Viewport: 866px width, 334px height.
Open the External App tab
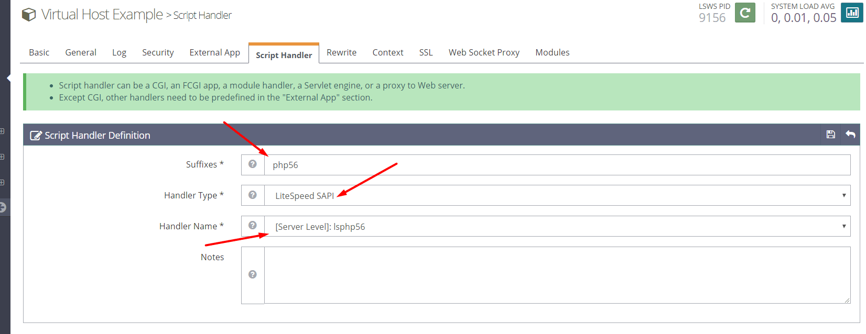coord(214,52)
